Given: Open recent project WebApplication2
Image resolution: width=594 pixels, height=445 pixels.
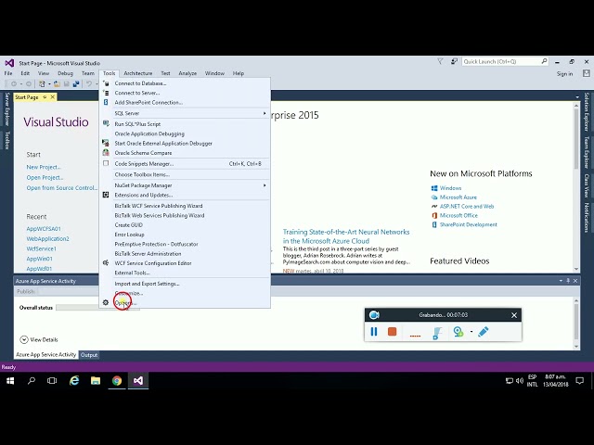Looking at the screenshot, I should coord(47,239).
